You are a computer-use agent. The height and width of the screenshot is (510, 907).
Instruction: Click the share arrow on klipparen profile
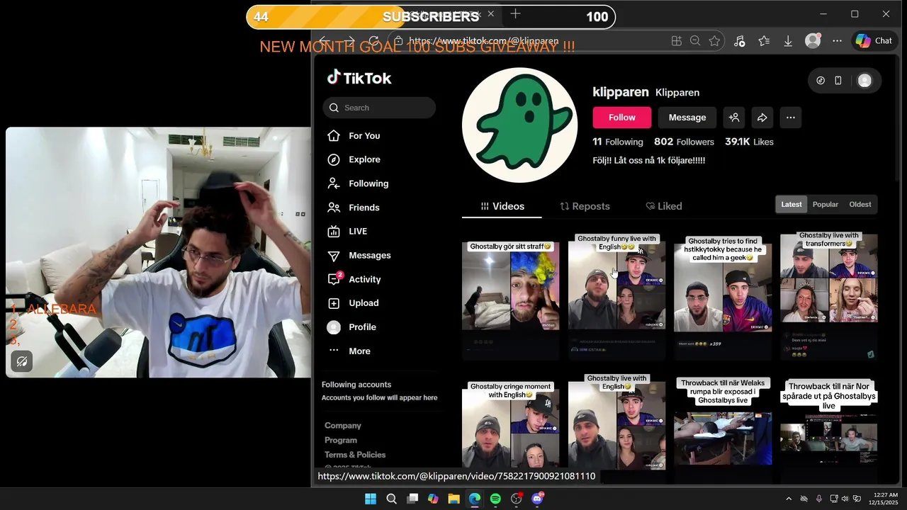(762, 118)
